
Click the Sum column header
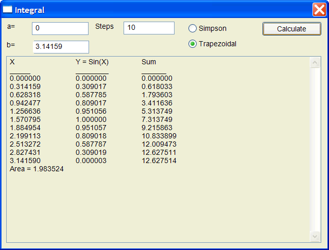[149, 62]
